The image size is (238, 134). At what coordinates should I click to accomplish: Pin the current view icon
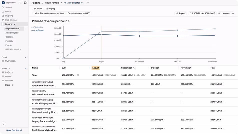tap(88, 3)
